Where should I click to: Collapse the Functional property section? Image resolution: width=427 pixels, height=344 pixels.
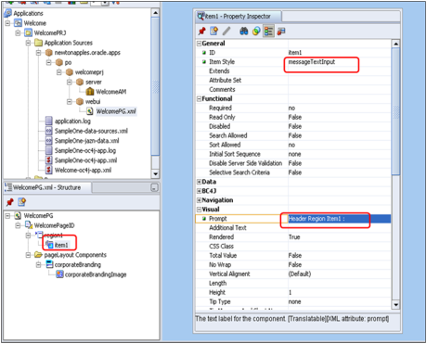click(200, 99)
